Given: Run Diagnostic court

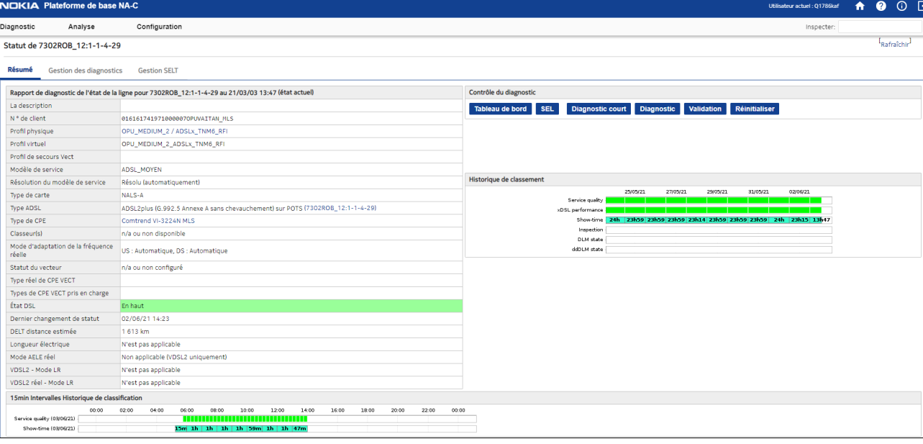Looking at the screenshot, I should 599,109.
